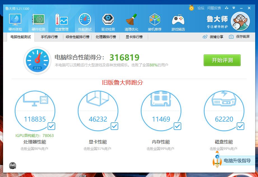Open 游戏精选 featured games
The width and height of the screenshot is (258, 177).
point(178,20)
